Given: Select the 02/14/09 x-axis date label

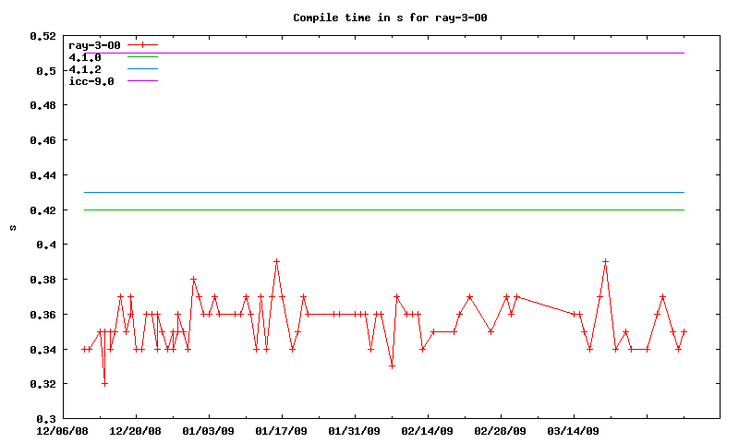Looking at the screenshot, I should coord(427,431).
